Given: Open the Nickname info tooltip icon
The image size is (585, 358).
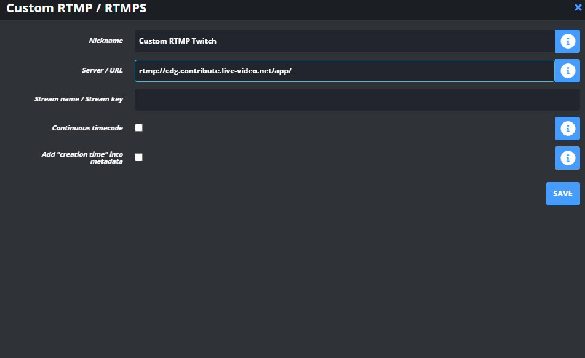Looking at the screenshot, I should [x=567, y=41].
